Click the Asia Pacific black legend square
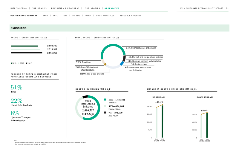This screenshot has width=239, height=154. 105,113
